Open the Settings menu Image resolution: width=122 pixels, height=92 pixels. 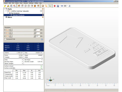click(31, 3)
